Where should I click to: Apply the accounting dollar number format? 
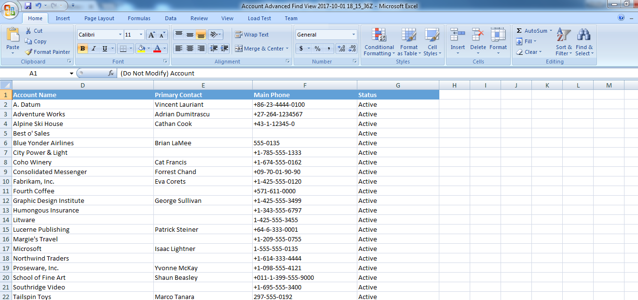pos(301,49)
